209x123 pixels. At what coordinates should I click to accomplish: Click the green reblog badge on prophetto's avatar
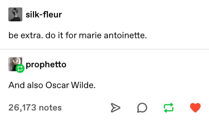[x=20, y=69]
